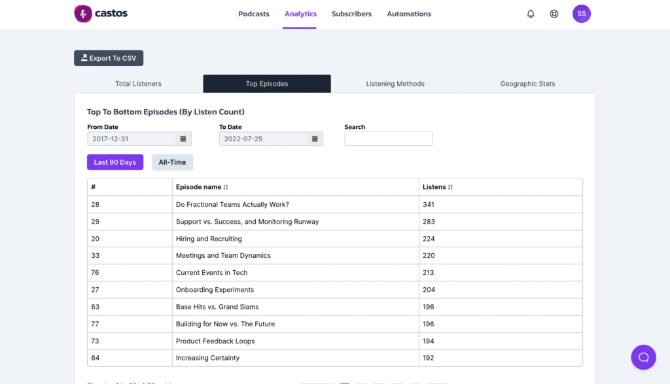Switch to the Total Listeners tab

coord(139,84)
